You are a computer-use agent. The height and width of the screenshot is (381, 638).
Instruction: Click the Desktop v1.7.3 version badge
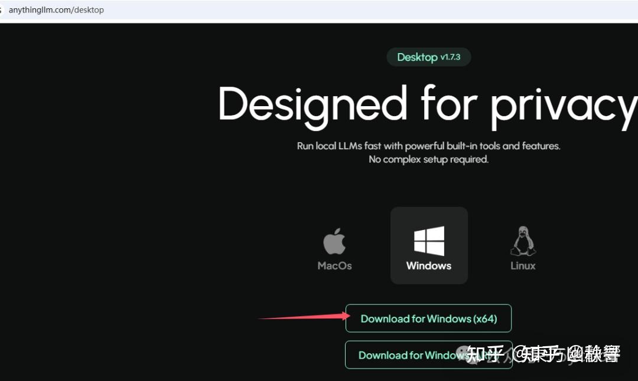(x=429, y=57)
